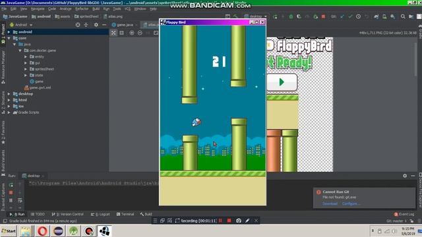422x237 pixels.
Task: Show Git history clock icon
Action: (x=358, y=16)
